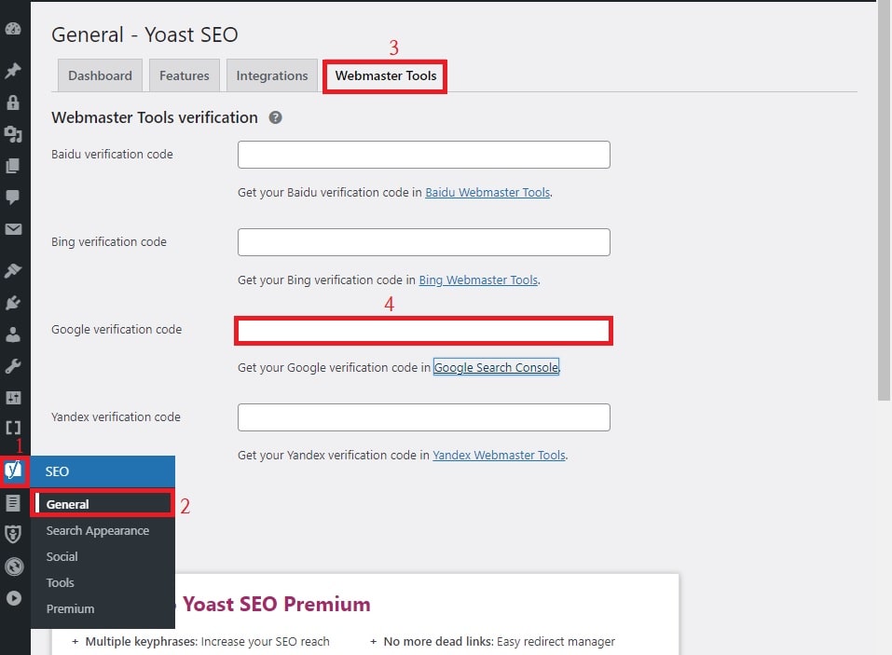This screenshot has height=655, width=892.
Task: Open Media via the camera-music icon
Action: coord(13,134)
